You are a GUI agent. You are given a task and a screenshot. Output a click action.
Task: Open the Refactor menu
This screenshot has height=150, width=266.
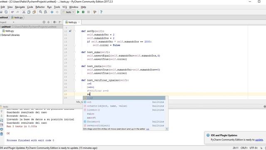point(40,7)
